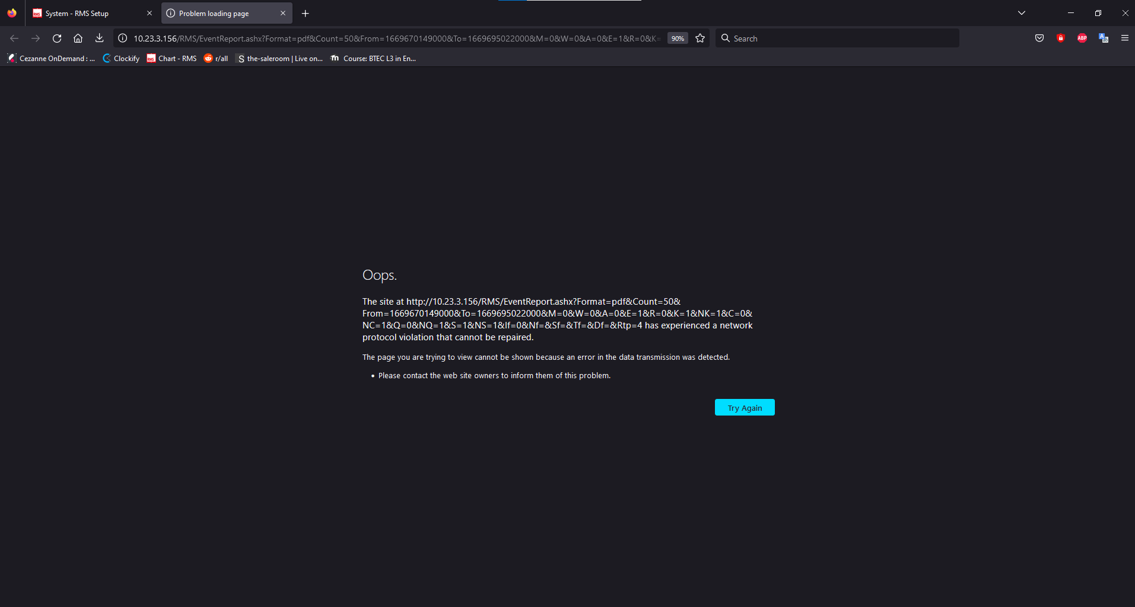Open the-saleroom bookmark
This screenshot has width=1135, height=607.
[279, 58]
